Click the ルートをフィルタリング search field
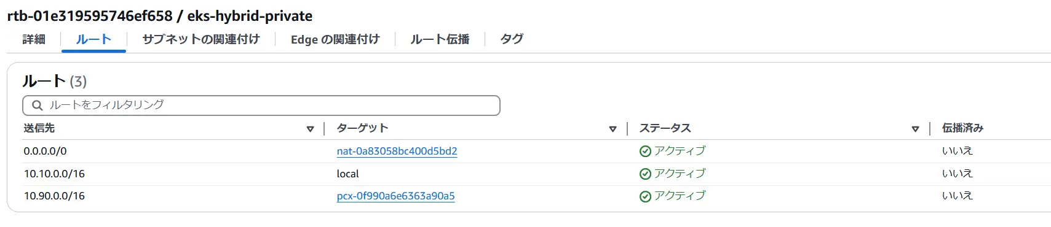Image resolution: width=1051 pixels, height=227 pixels. [x=261, y=106]
